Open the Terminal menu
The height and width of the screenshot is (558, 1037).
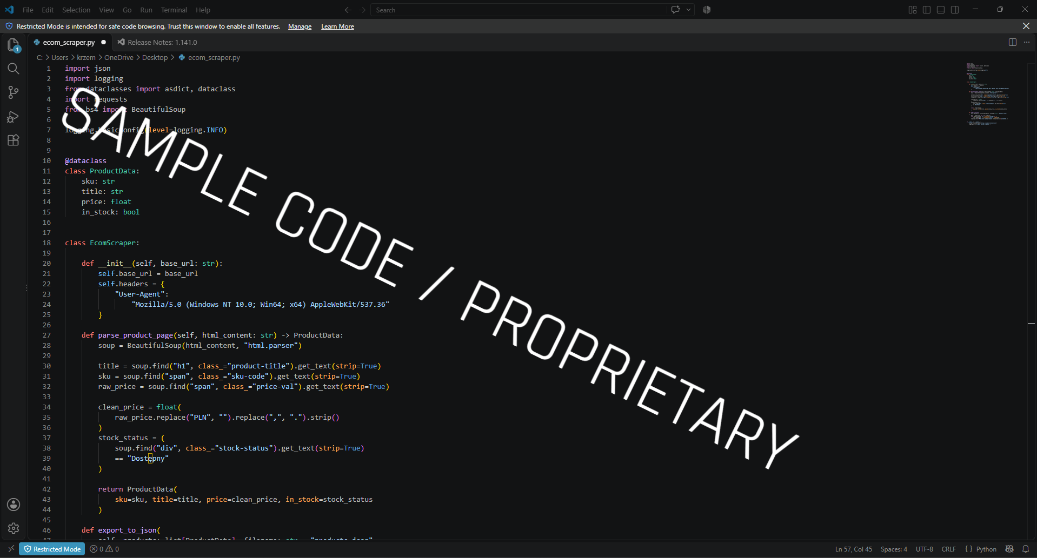click(174, 10)
